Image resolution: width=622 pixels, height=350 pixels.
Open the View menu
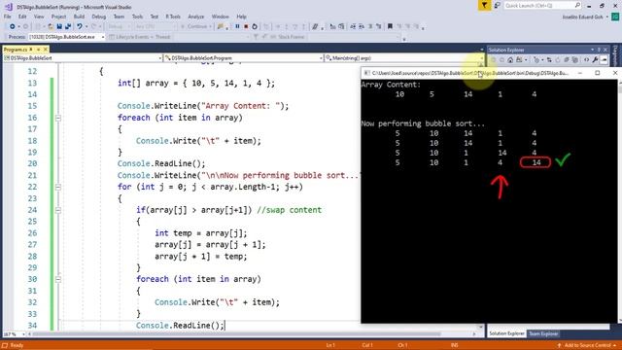39,17
